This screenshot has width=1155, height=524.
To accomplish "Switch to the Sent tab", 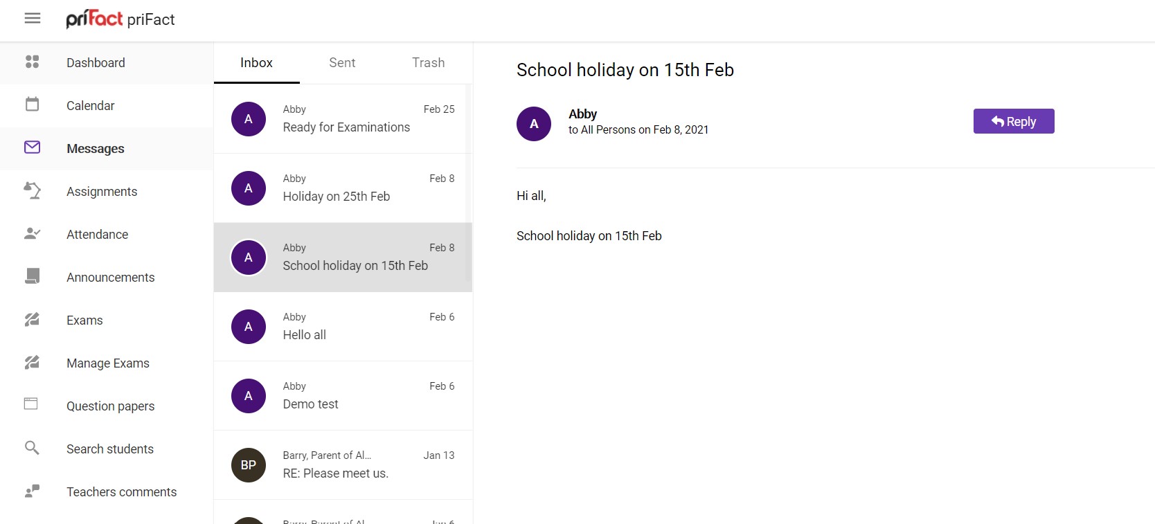I will click(342, 63).
